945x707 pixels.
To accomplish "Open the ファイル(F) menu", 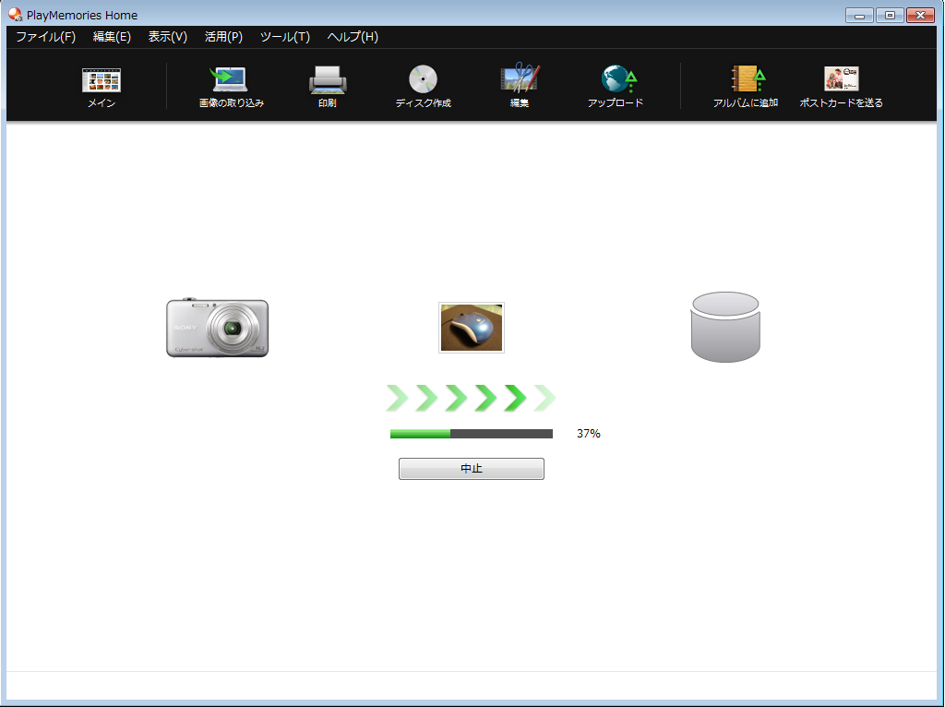I will (x=46, y=37).
